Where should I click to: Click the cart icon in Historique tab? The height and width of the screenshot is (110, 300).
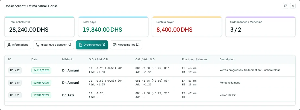pos(37,45)
